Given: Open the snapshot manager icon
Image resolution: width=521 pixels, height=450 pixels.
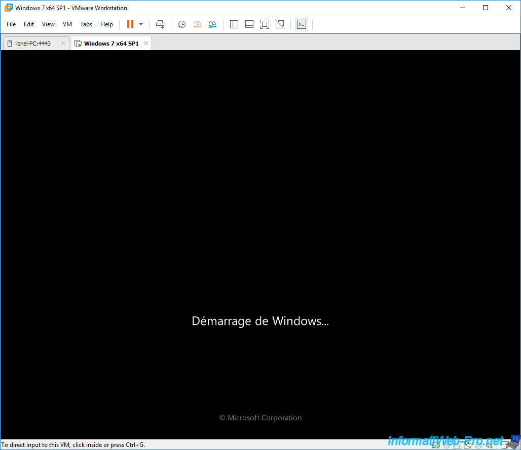Looking at the screenshot, I should 212,24.
